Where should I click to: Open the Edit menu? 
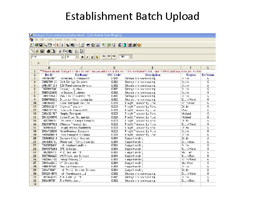coord(42,39)
